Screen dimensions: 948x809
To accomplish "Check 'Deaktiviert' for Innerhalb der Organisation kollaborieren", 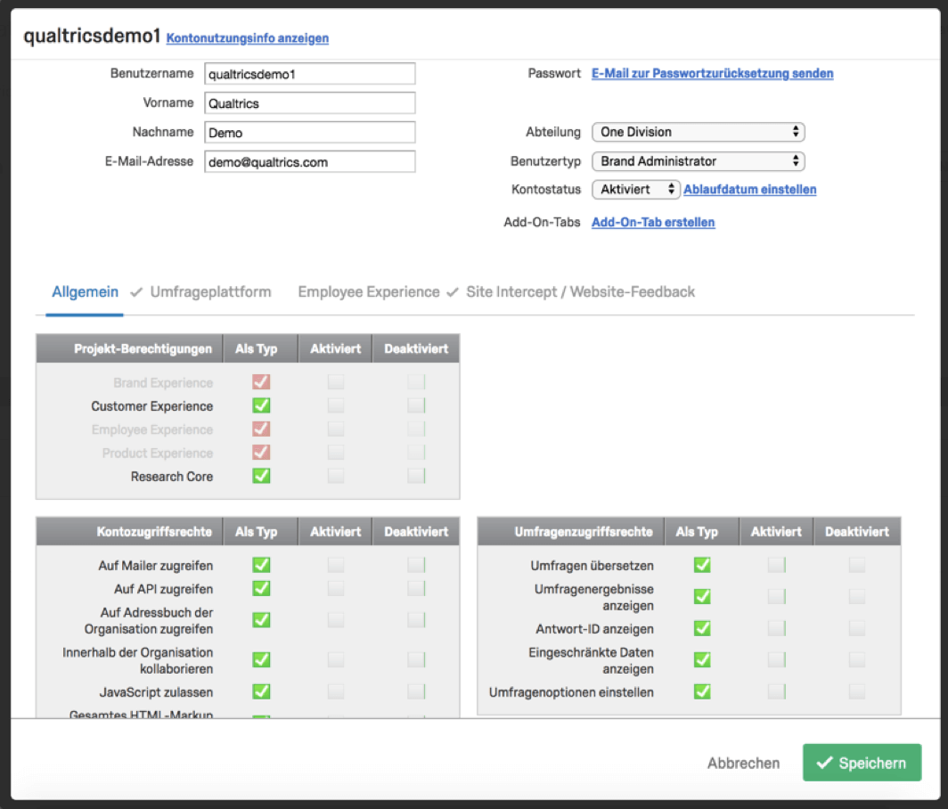I will 416,660.
